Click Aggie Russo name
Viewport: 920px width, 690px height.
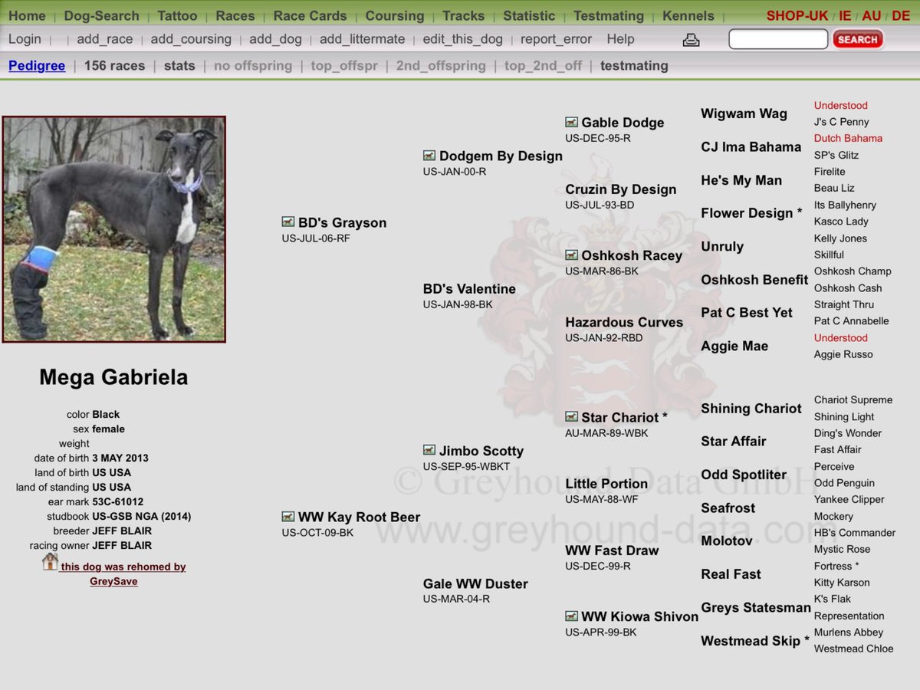click(x=843, y=354)
